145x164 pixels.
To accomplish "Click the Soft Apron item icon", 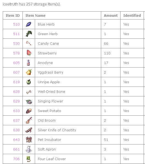I will 29,149.
